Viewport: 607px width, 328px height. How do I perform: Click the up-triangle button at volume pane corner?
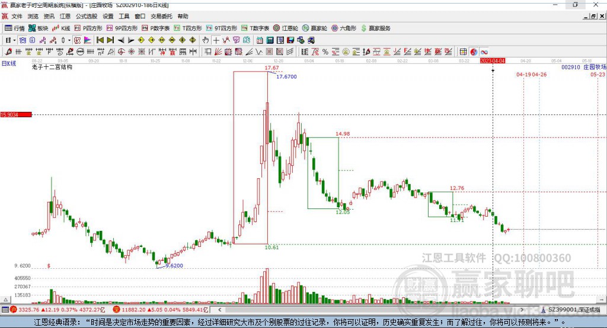6,300
